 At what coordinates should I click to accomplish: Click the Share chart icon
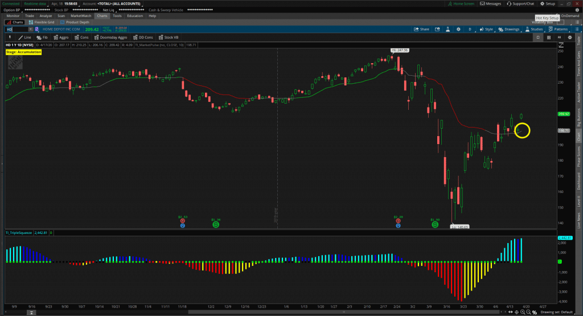click(x=421, y=29)
